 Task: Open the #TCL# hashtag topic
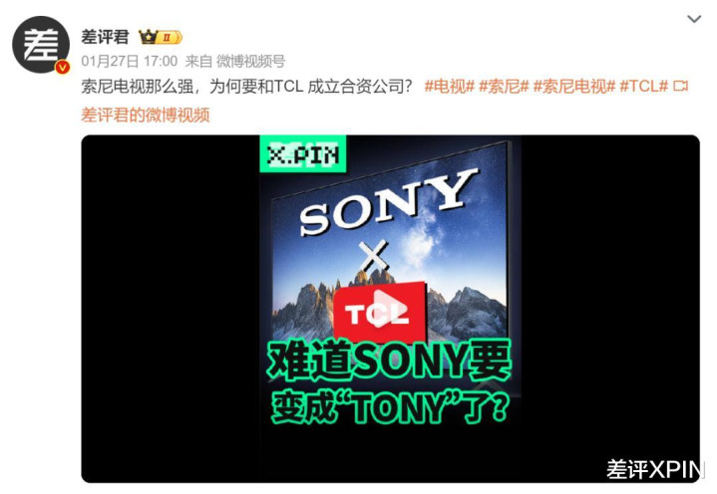click(x=644, y=86)
